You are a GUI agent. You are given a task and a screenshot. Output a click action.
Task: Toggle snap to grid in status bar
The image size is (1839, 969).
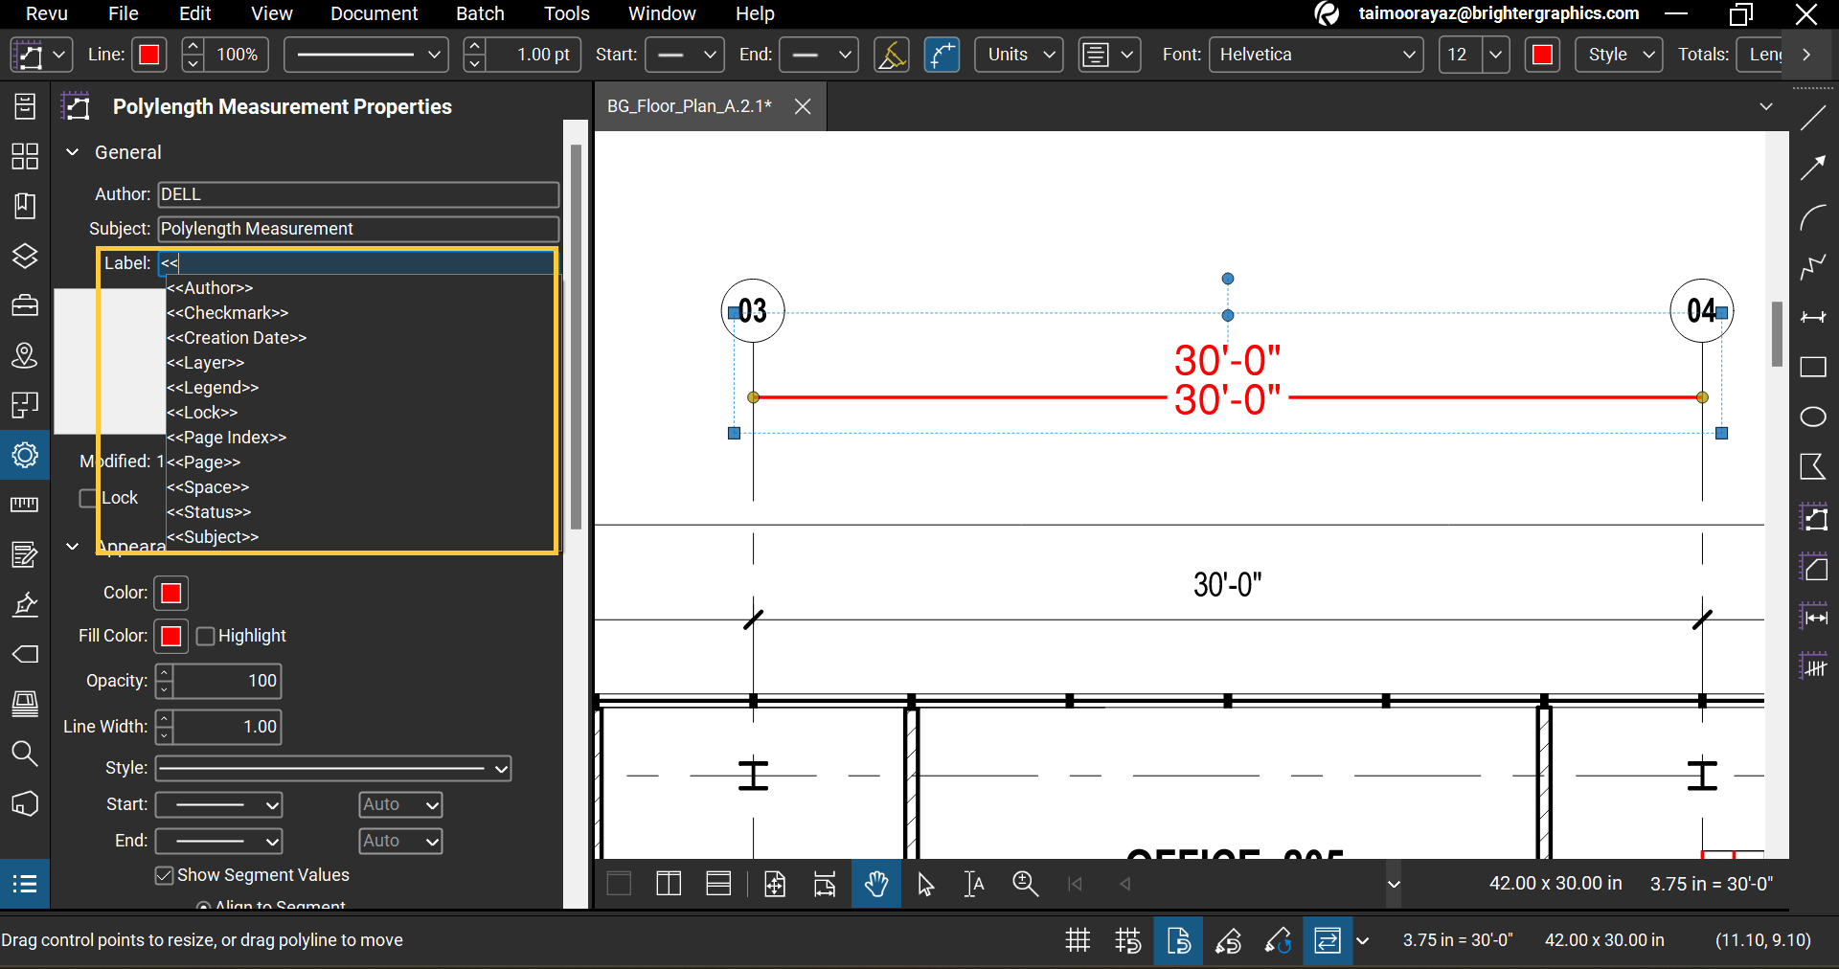[x=1128, y=940]
